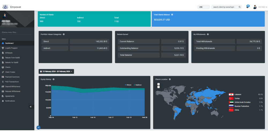This screenshot has width=268, height=134.
Task: Click info icon beside My Withdrawals
Action: tap(208, 34)
